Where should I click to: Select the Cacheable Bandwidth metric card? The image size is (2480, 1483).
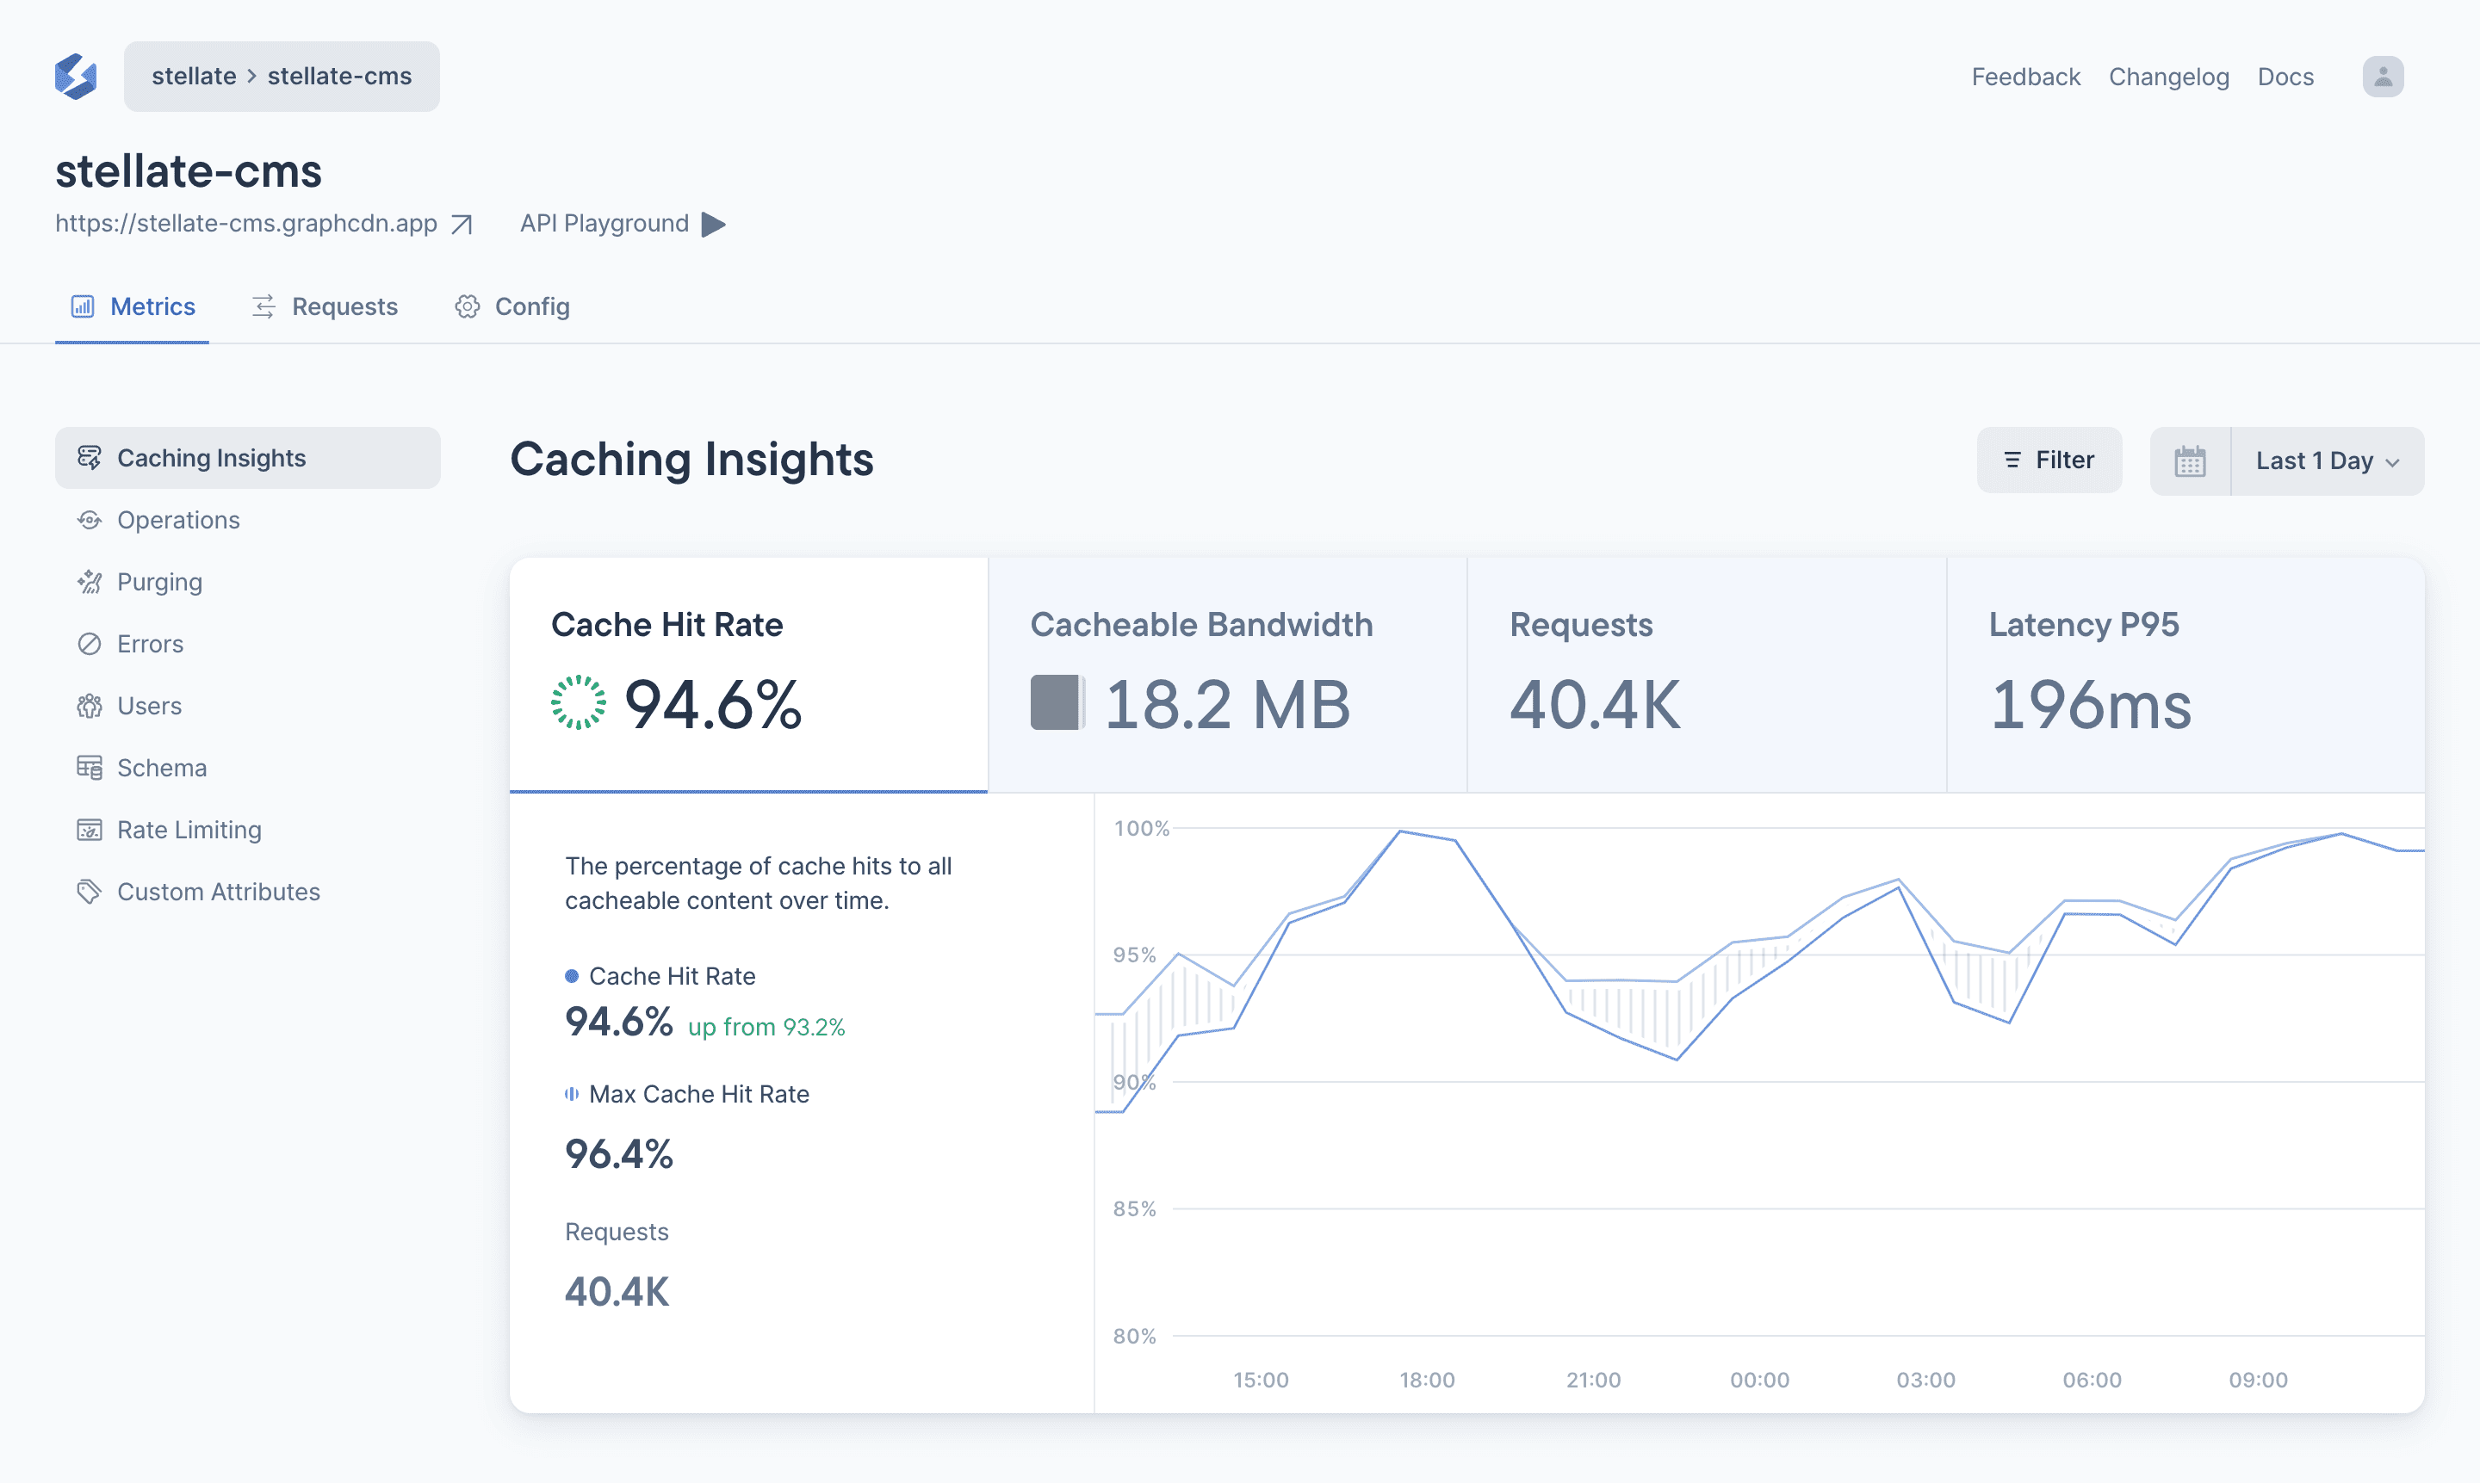(x=1226, y=675)
